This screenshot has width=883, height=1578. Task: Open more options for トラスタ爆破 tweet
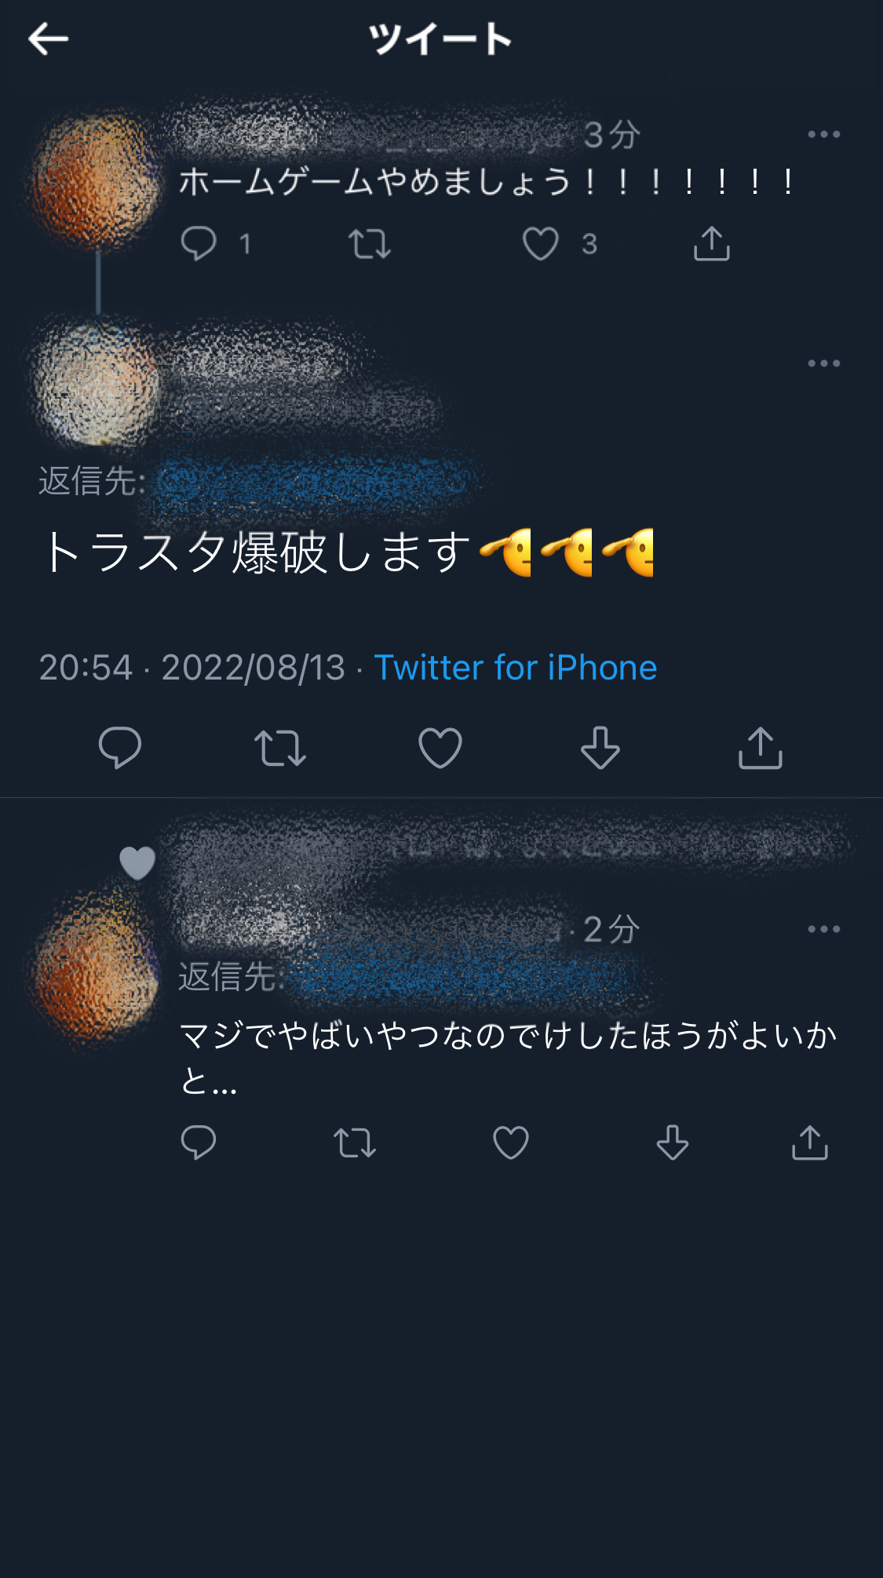point(824,363)
